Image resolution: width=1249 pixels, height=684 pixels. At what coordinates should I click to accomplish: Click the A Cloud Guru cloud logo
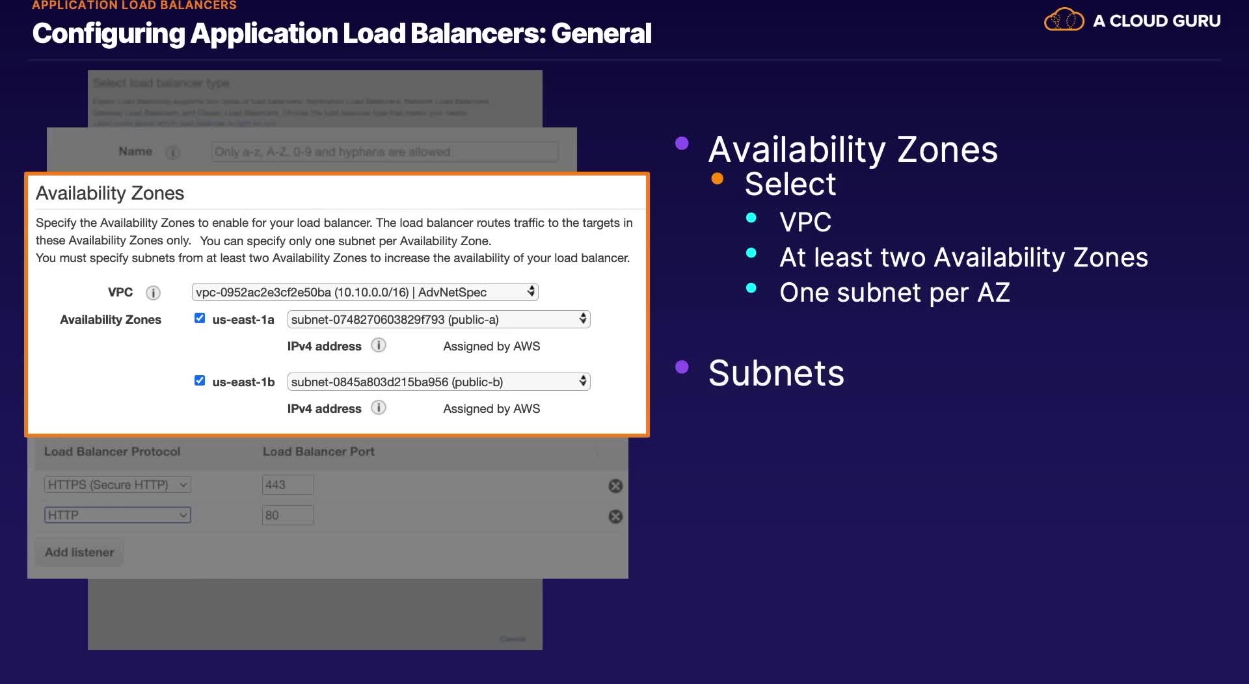1064,20
